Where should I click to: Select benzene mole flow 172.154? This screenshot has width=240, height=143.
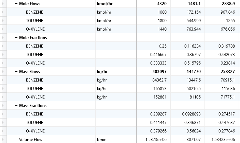click(x=194, y=12)
